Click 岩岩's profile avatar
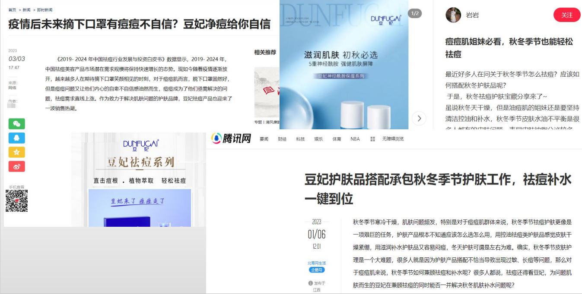The width and height of the screenshot is (582, 294). click(x=453, y=15)
